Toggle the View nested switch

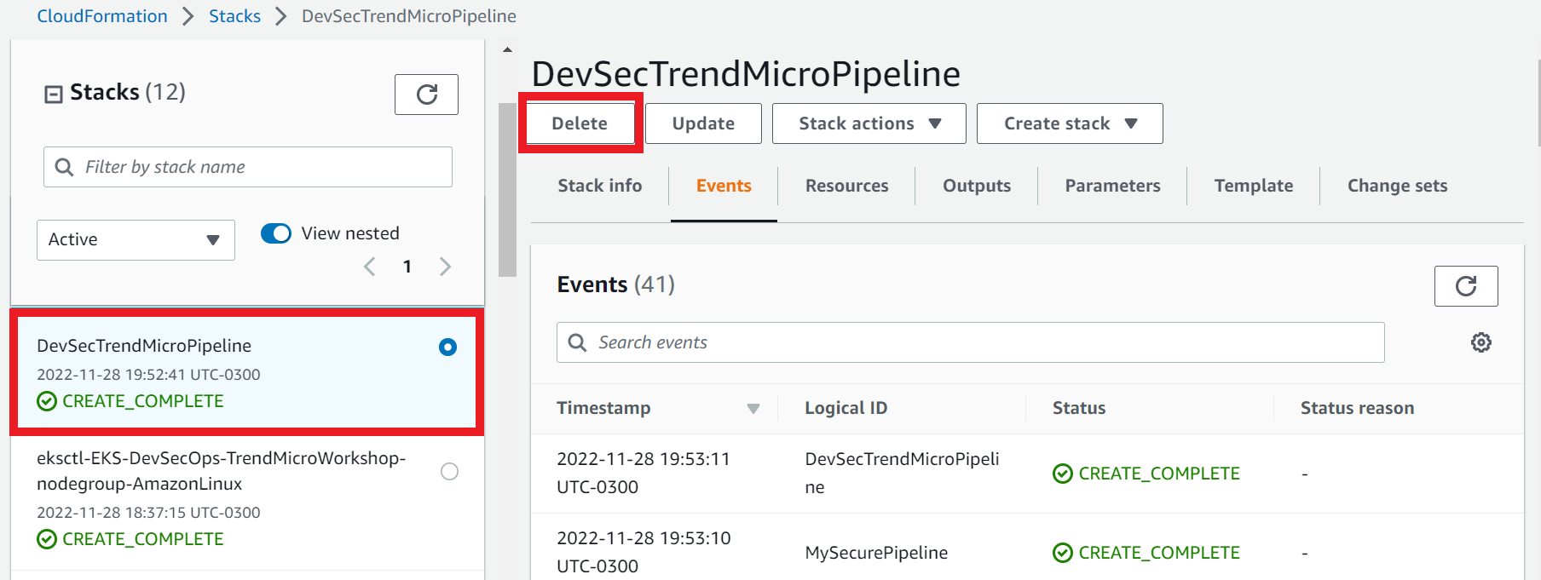(276, 233)
